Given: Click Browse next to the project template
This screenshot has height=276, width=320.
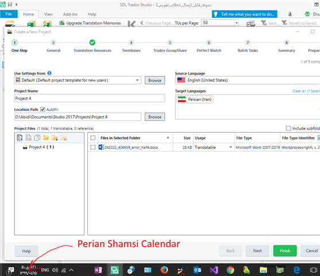Looking at the screenshot, I should (155, 80).
